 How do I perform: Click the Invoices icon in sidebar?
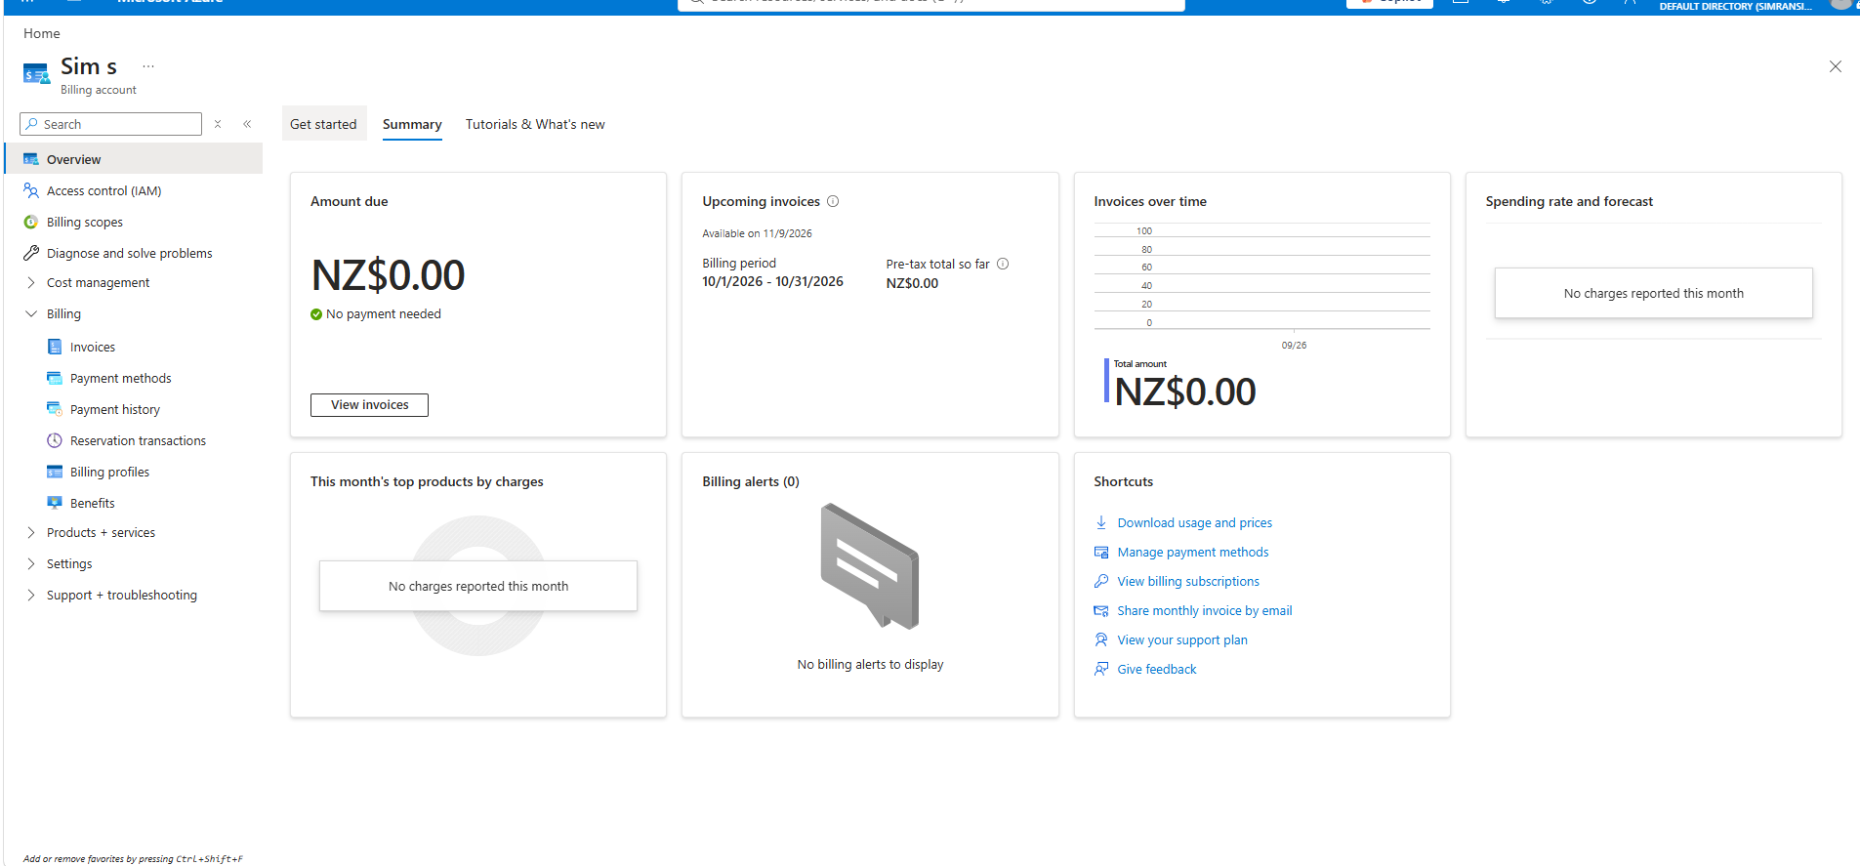pyautogui.click(x=55, y=347)
